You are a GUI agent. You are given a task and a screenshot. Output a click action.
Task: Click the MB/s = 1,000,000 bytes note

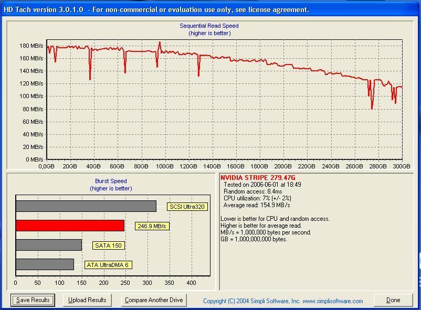click(x=266, y=232)
